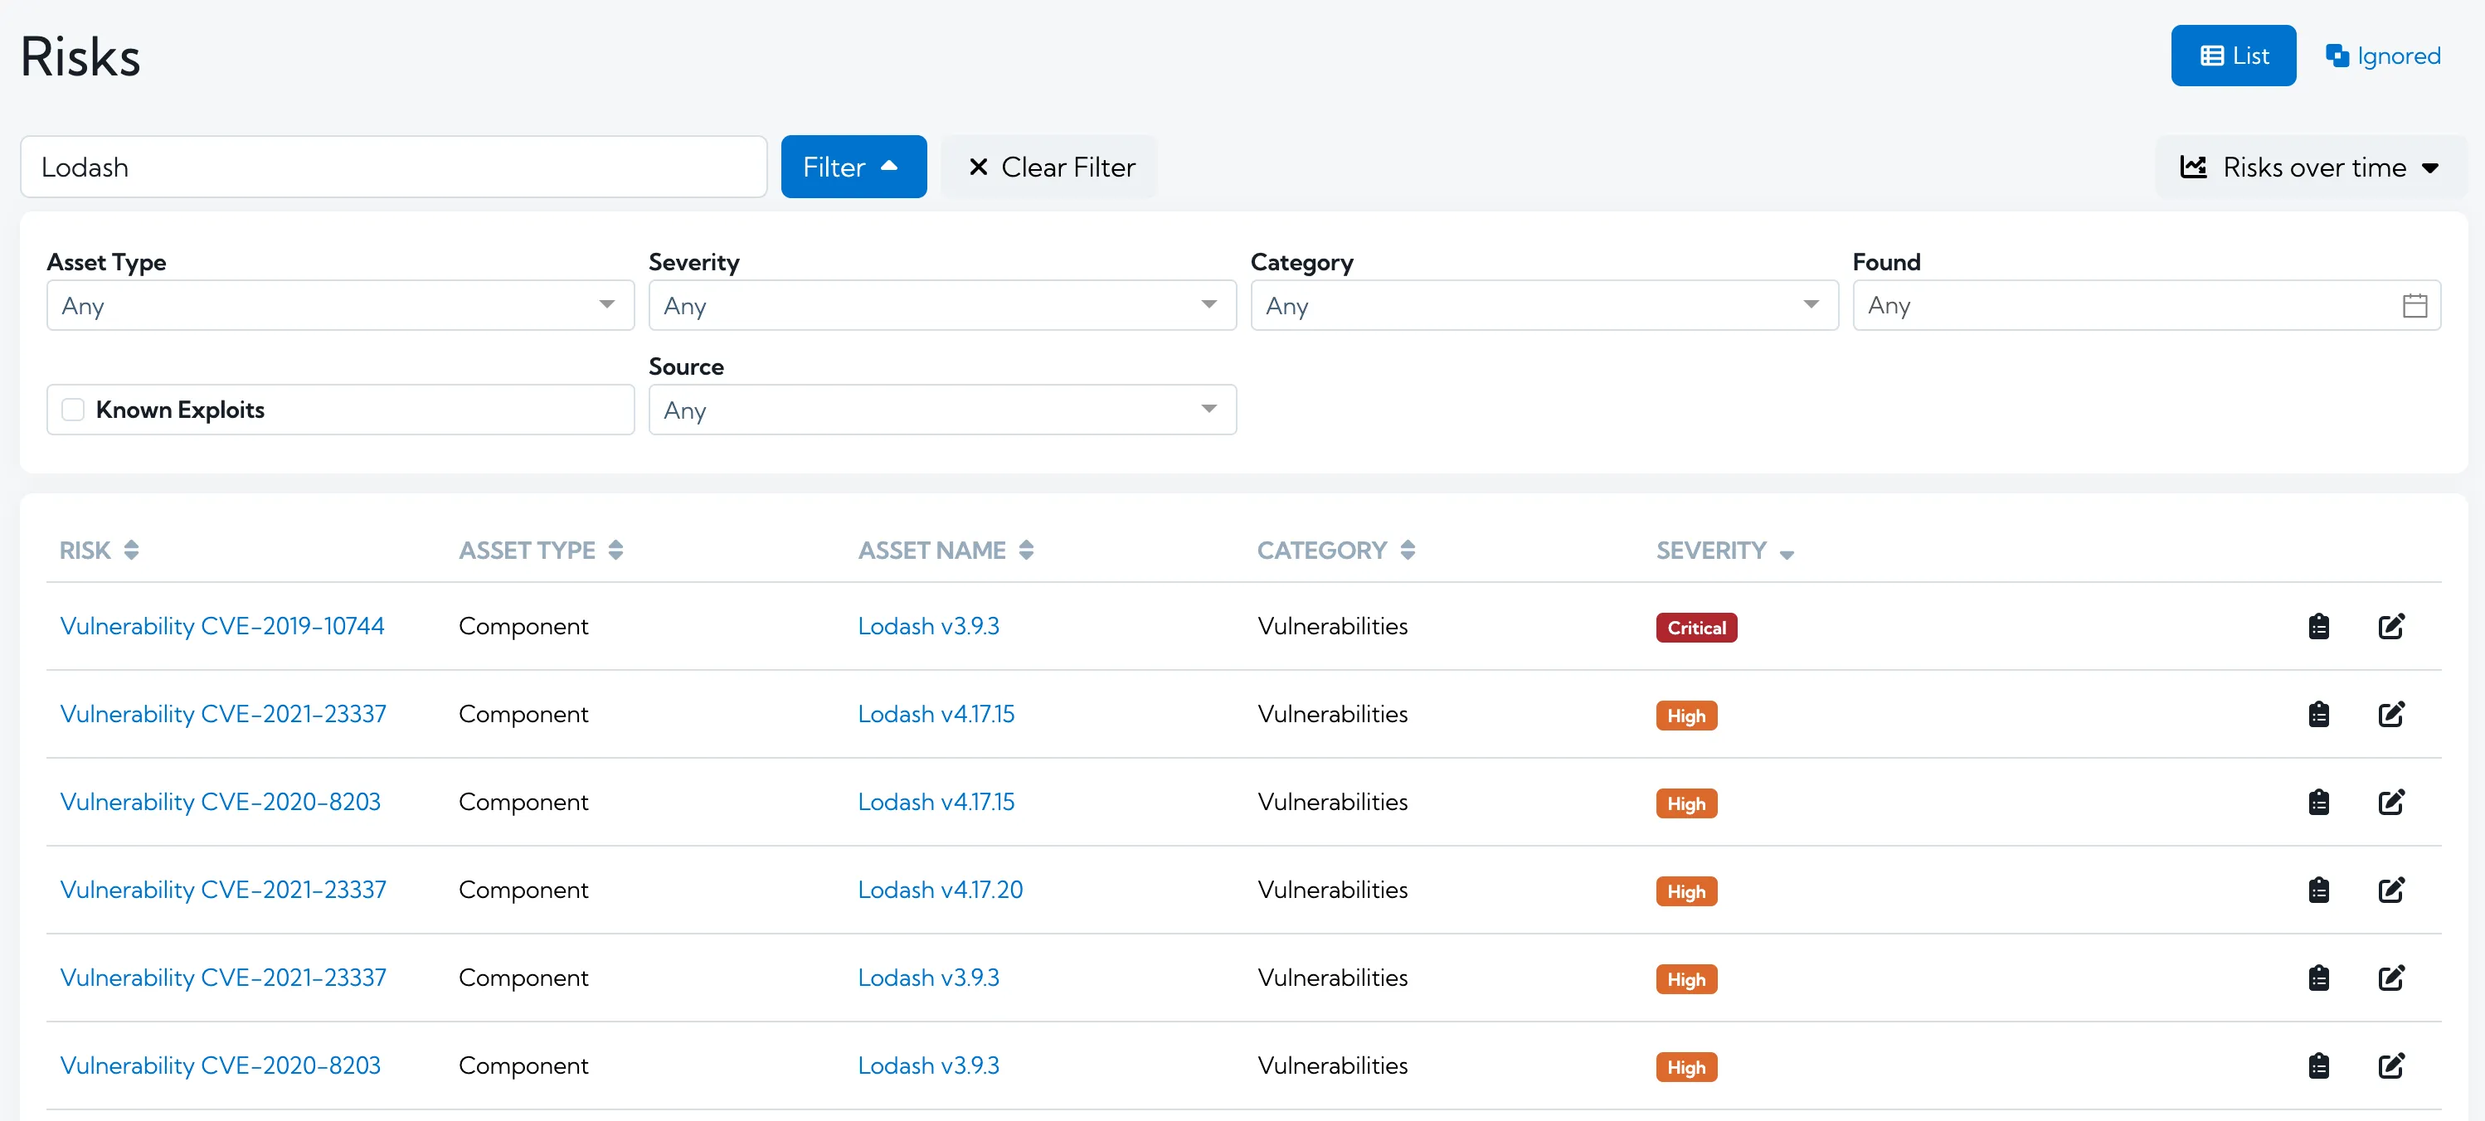Open the Severity filter dropdown
The image size is (2485, 1121).
(941, 306)
